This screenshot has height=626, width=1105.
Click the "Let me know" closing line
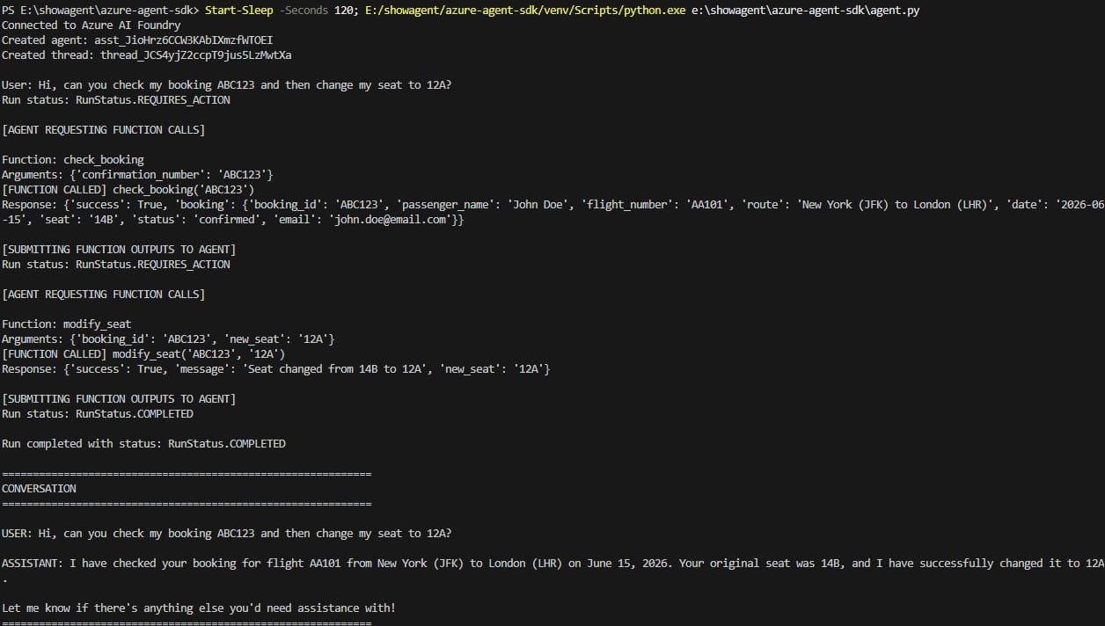pos(198,608)
